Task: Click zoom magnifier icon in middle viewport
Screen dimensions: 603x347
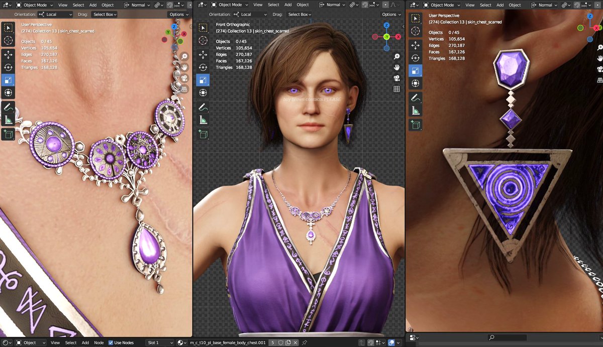Action: (x=397, y=56)
